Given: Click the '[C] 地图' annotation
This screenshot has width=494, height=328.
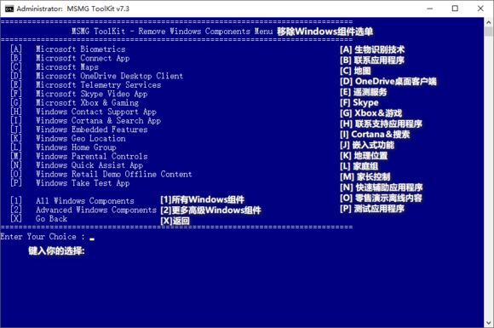Looking at the screenshot, I should (x=355, y=71).
